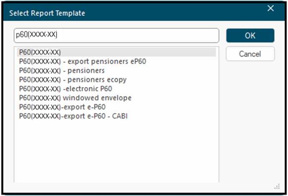Image resolution: width=288 pixels, height=196 pixels.
Task: Confirm template choice with the dark OK button
Action: coord(250,35)
